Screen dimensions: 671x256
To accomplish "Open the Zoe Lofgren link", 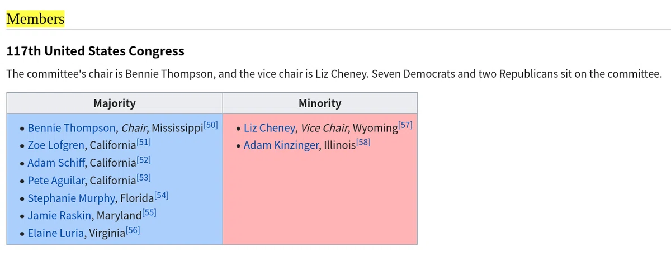I will [x=56, y=145].
